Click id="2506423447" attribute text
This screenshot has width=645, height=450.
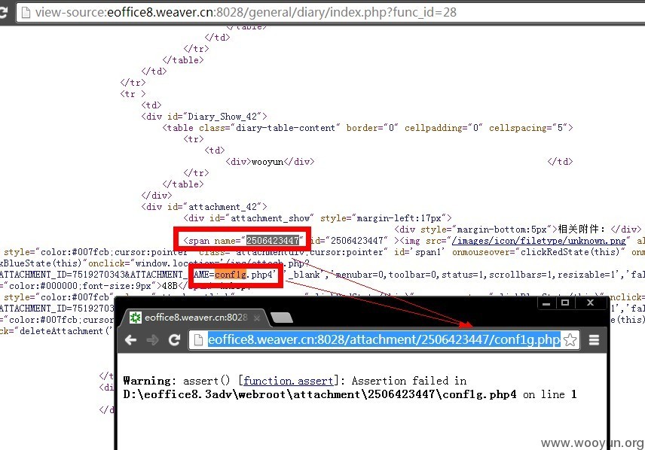click(x=349, y=241)
